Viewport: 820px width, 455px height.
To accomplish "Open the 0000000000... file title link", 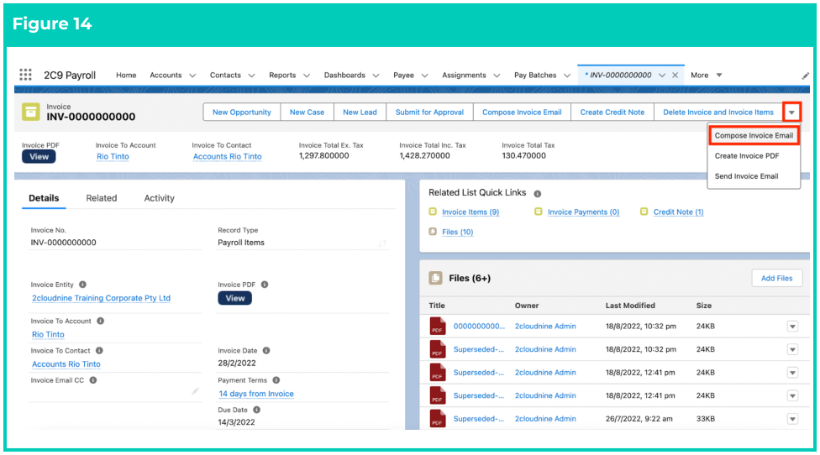I will pos(479,327).
